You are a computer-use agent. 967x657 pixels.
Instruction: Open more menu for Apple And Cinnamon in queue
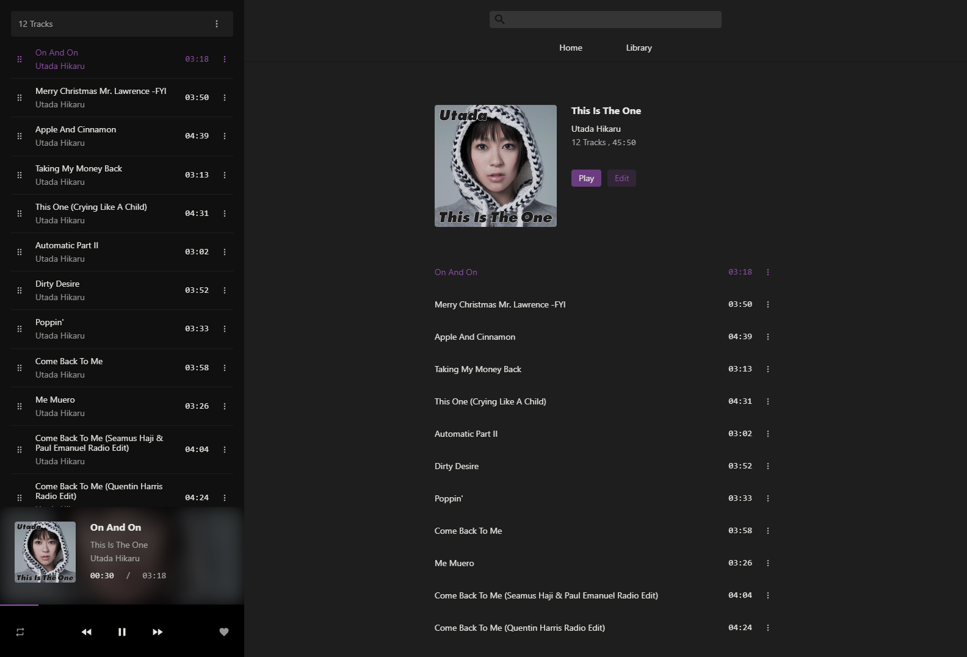[225, 136]
